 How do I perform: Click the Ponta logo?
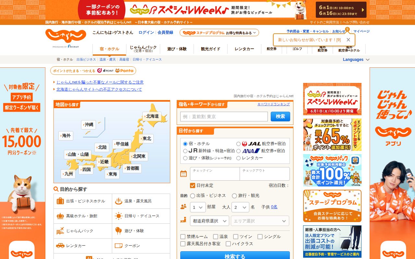tap(124, 71)
